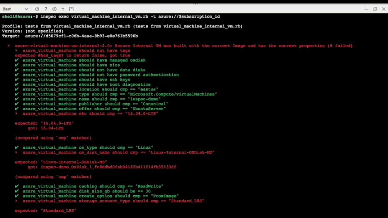Viewport: 388px width, 218px height.
Task: Open the Cloud Shell settings gear
Action: pos(54,9)
